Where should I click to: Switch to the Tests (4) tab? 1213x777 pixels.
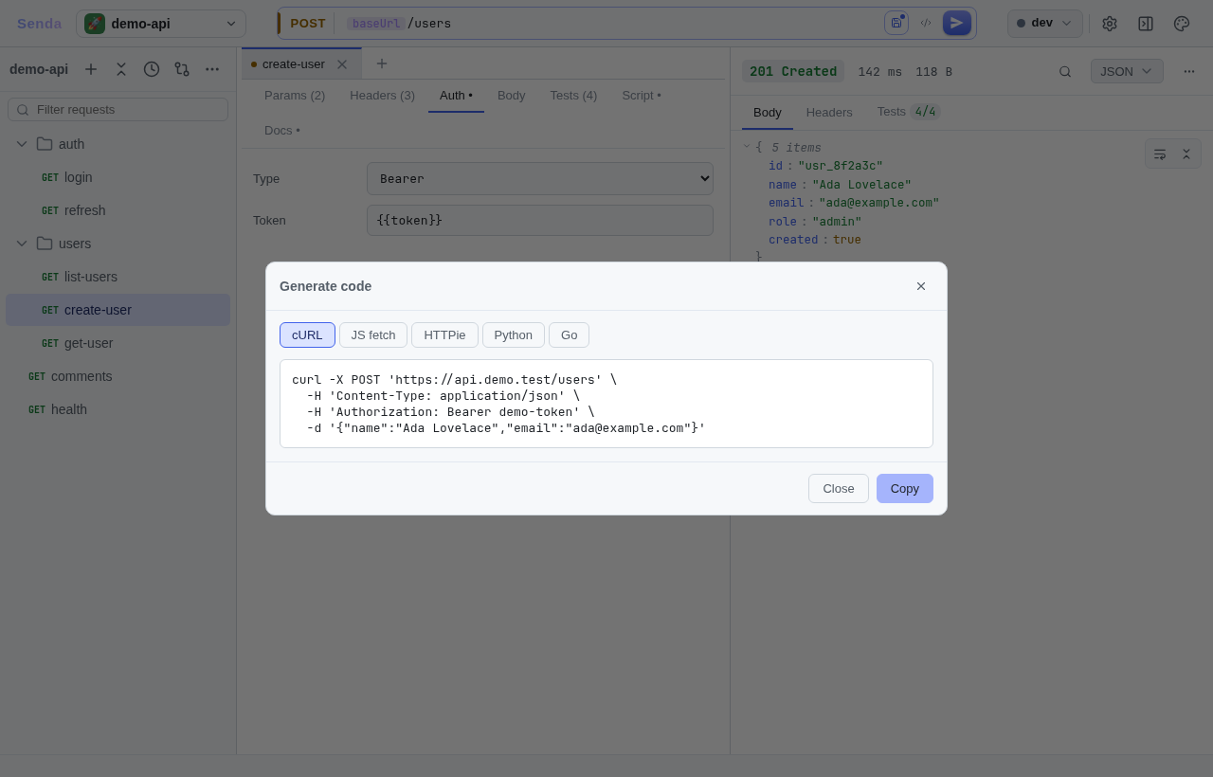tap(573, 95)
